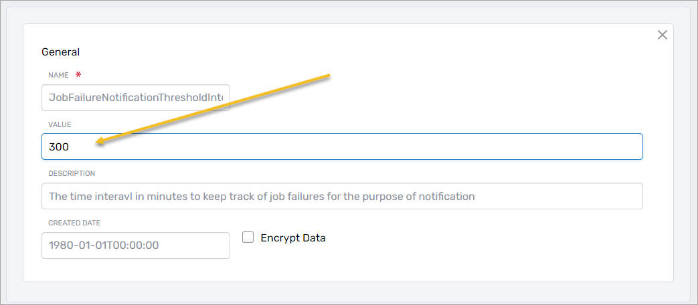The image size is (698, 305).
Task: Click the CREATED DATE label
Action: tap(74, 223)
